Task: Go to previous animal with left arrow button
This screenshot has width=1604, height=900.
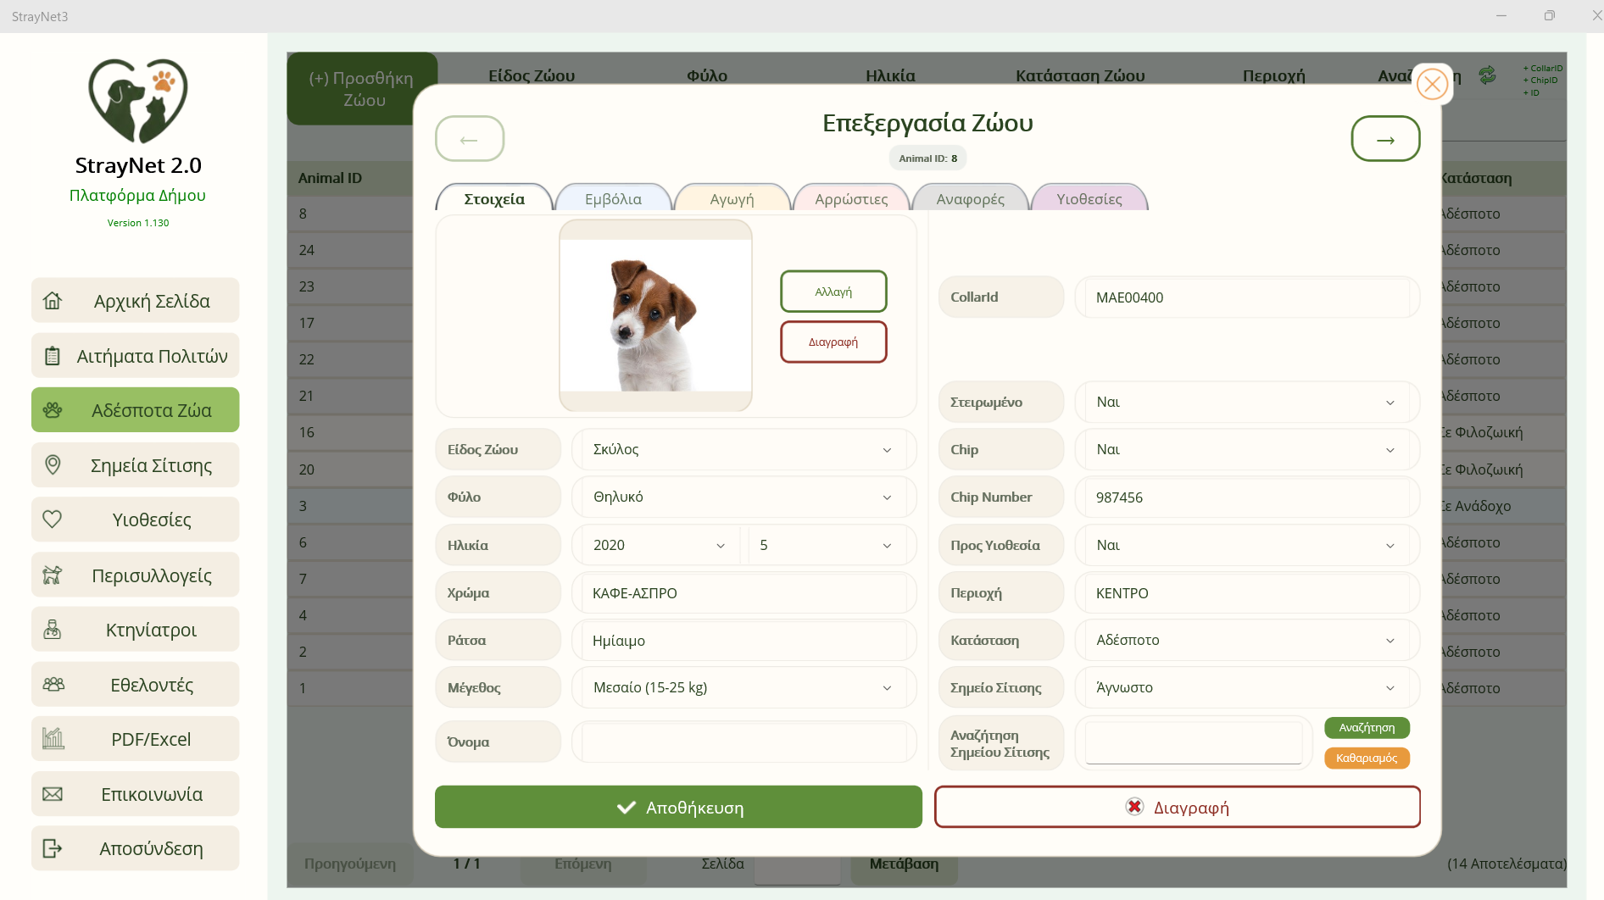Action: (x=470, y=139)
